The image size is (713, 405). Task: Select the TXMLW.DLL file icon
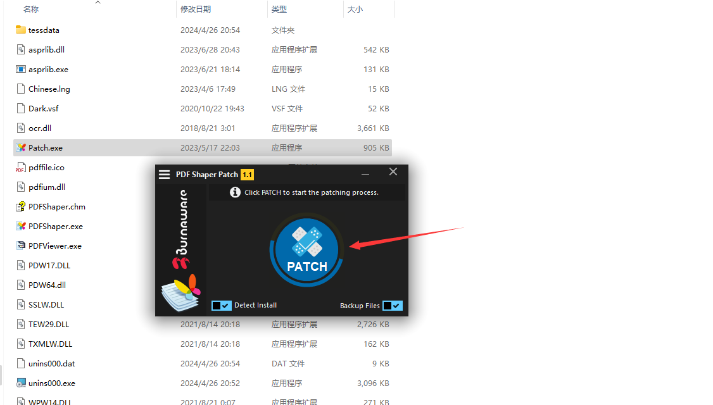coord(20,344)
